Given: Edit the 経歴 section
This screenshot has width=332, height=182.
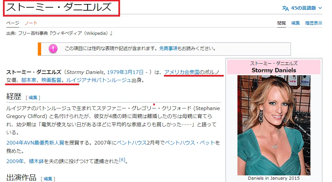Looking at the screenshot, I should [33, 97].
